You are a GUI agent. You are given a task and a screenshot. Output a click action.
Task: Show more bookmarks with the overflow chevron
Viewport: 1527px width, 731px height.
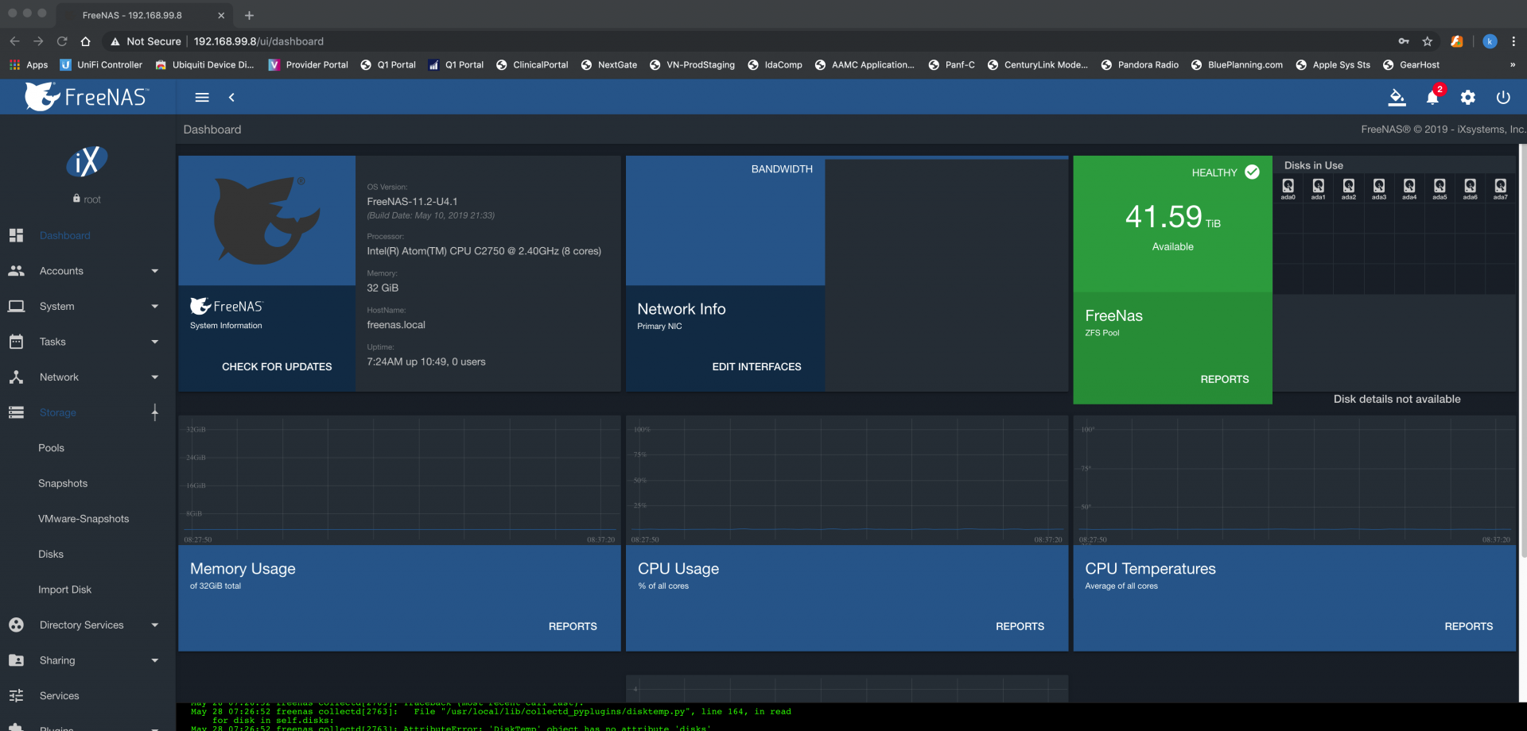(x=1513, y=65)
